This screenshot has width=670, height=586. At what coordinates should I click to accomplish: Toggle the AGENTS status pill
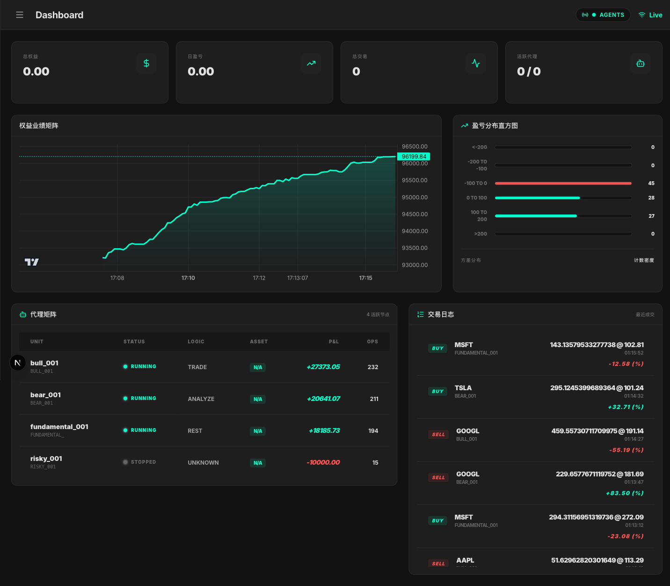coord(603,15)
